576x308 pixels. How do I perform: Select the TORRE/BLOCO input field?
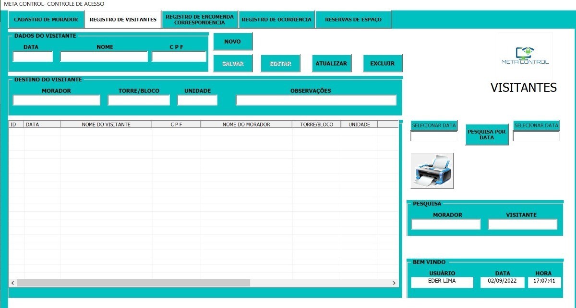139,100
